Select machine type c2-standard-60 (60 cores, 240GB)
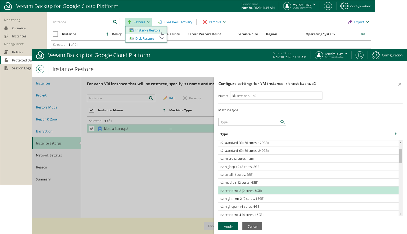The width and height of the screenshot is (407, 234). [308, 151]
